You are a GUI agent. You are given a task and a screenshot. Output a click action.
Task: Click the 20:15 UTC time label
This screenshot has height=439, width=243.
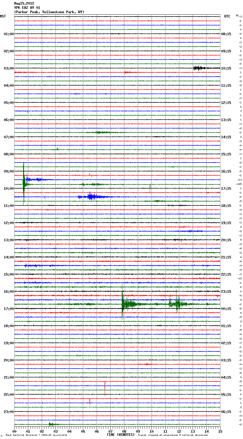point(226,240)
